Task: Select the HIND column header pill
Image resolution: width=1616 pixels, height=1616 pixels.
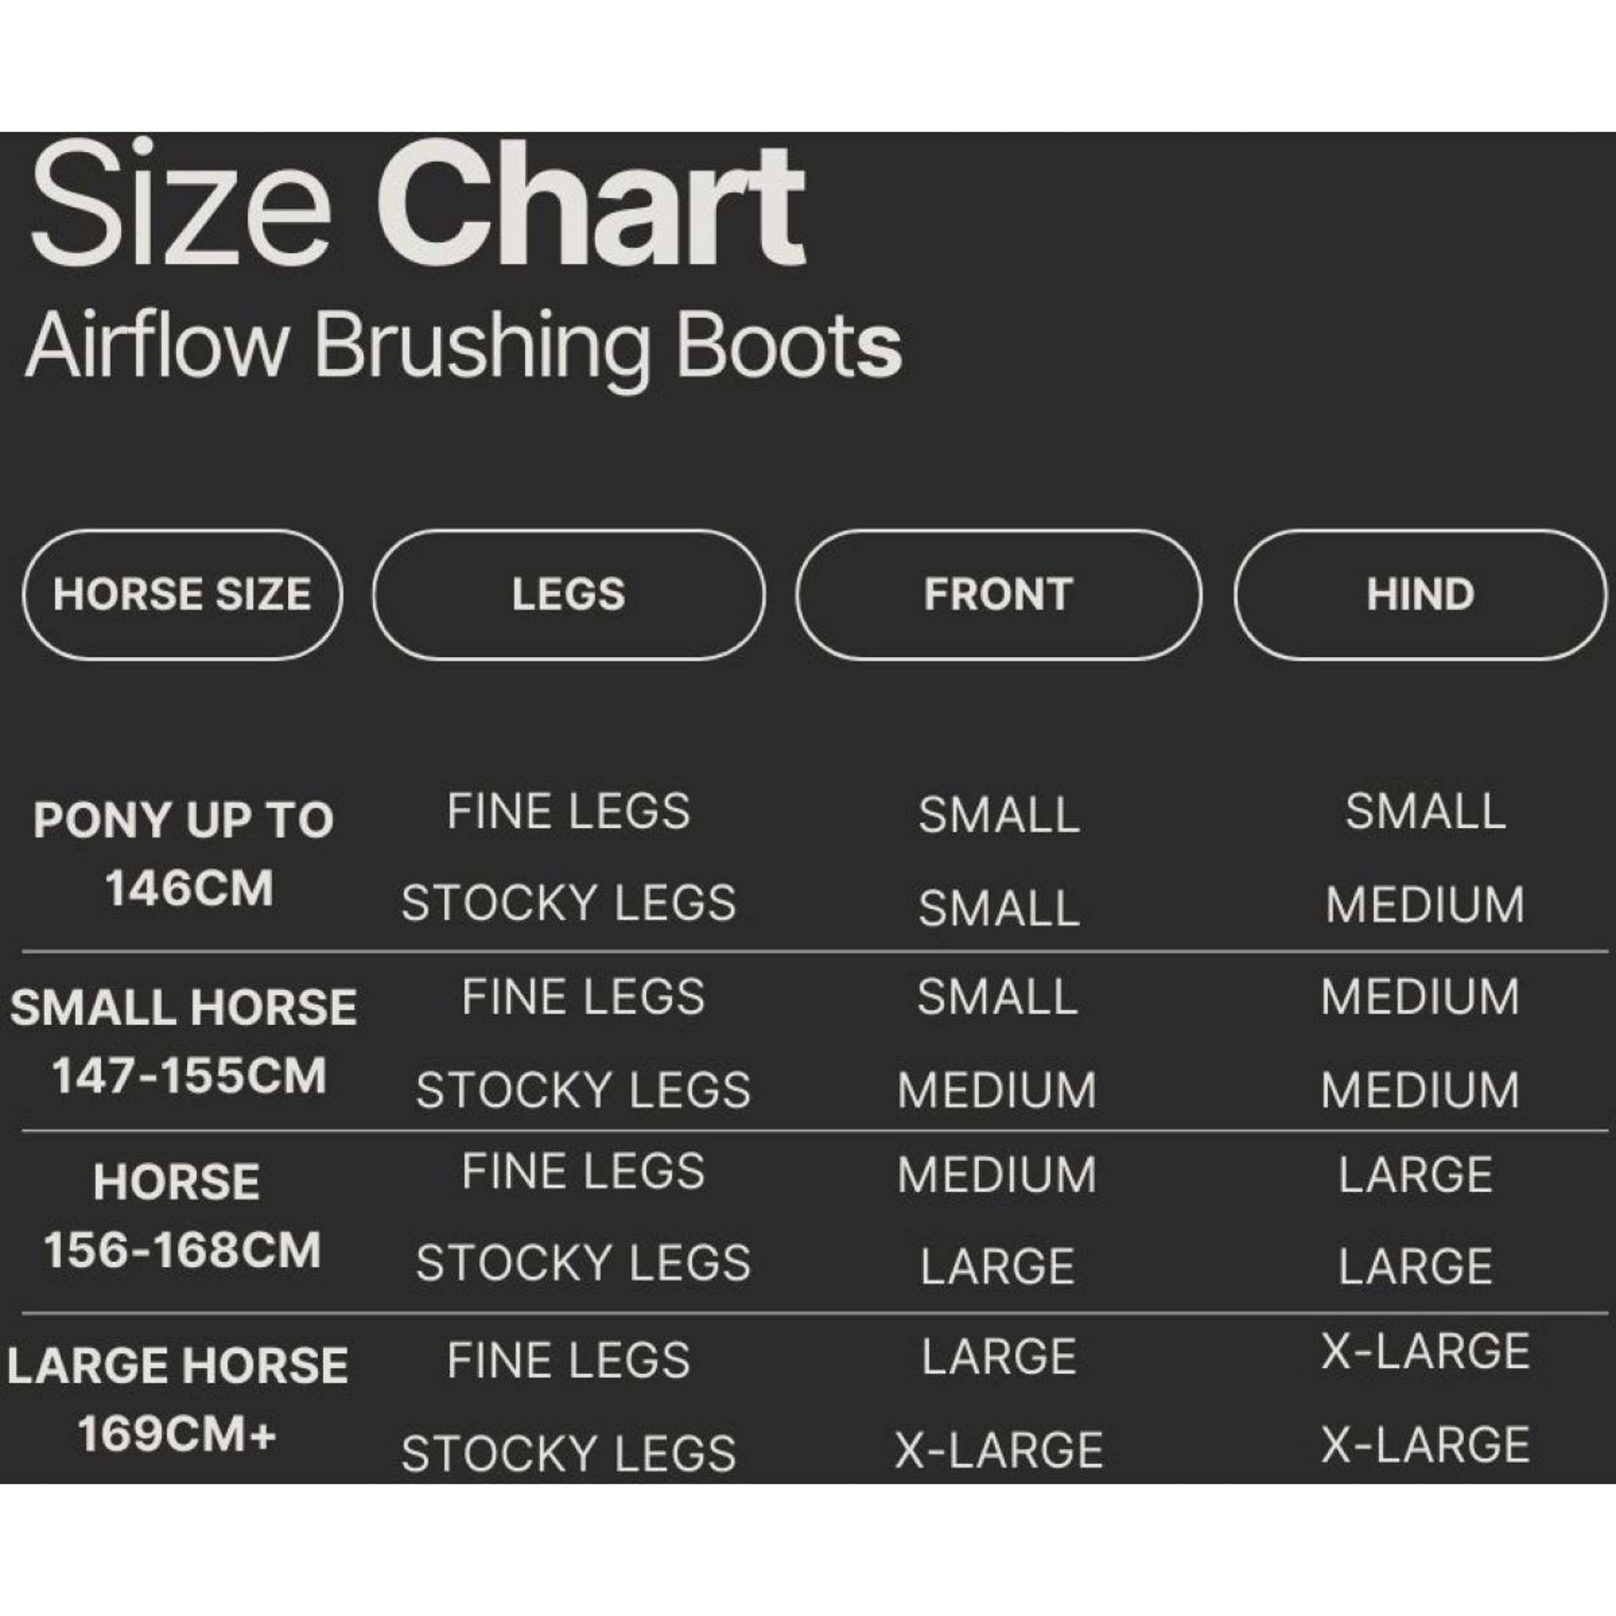Action: click(x=1420, y=594)
